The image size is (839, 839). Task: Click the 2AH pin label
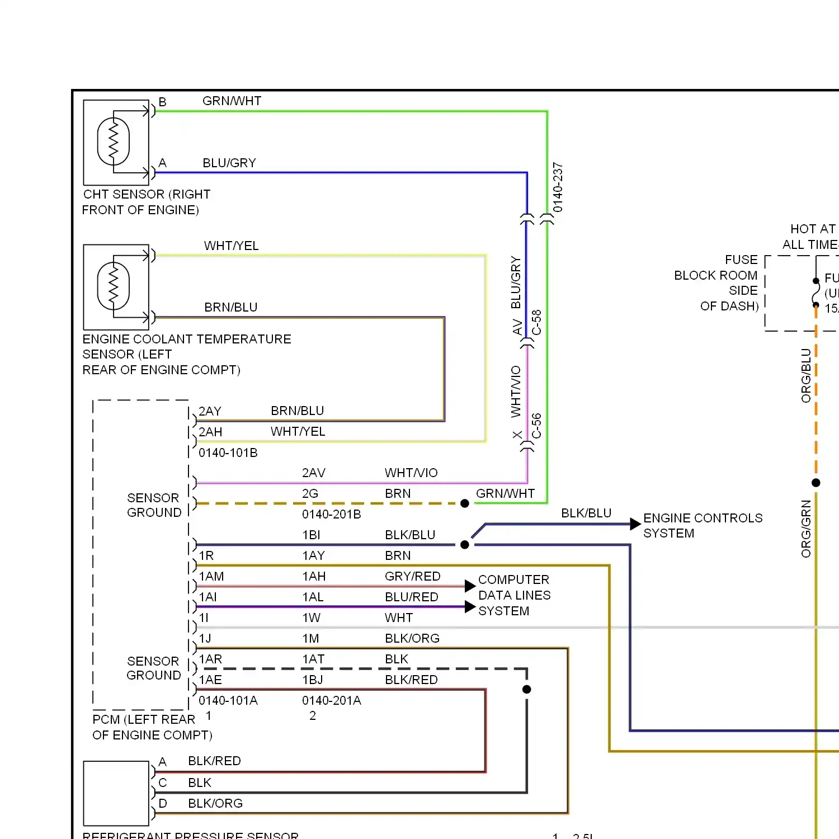pos(210,432)
